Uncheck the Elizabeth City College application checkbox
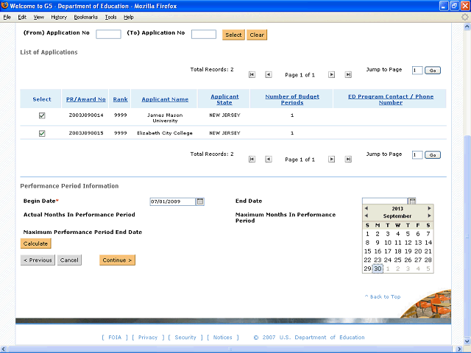The image size is (471, 353). [42, 133]
